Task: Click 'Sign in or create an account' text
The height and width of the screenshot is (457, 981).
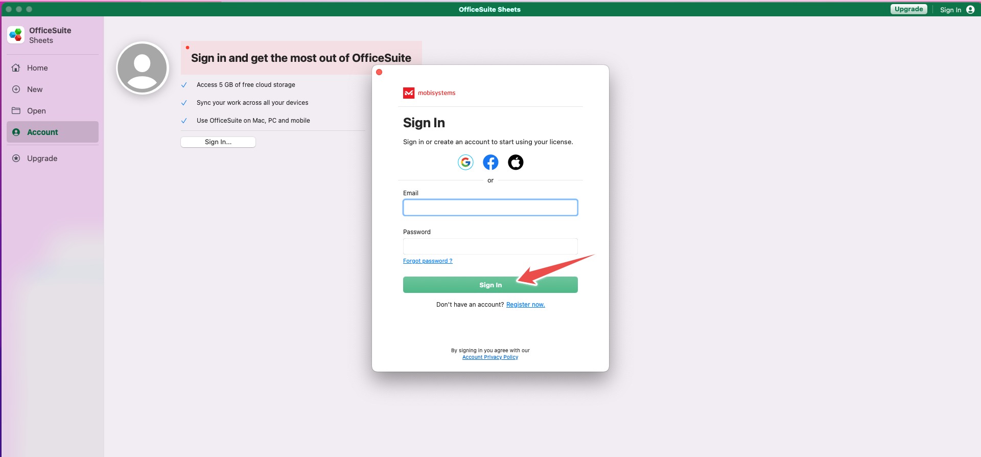Action: (x=488, y=142)
